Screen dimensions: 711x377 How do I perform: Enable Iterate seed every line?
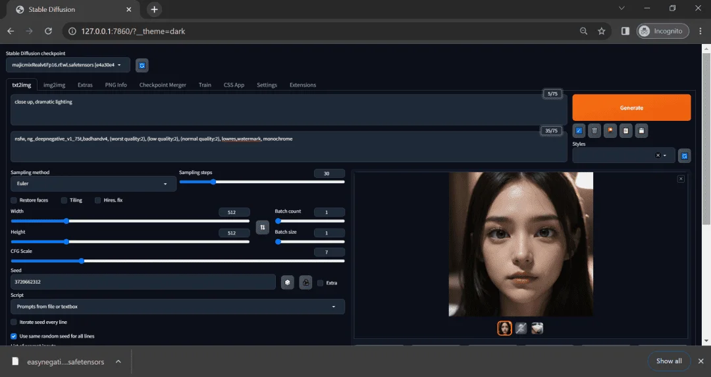(14, 322)
